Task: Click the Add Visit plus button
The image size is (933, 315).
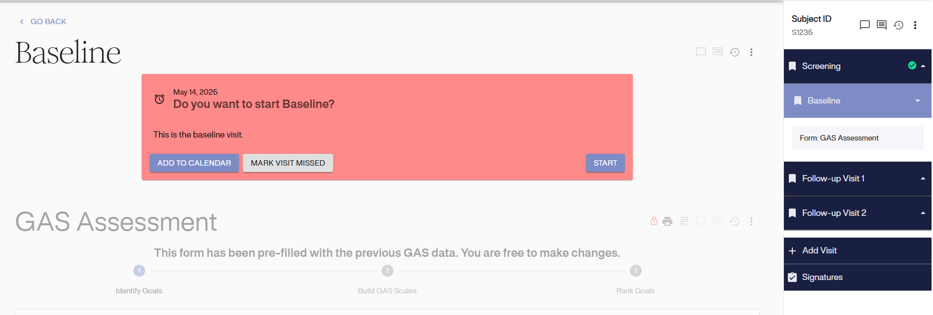Action: (793, 251)
